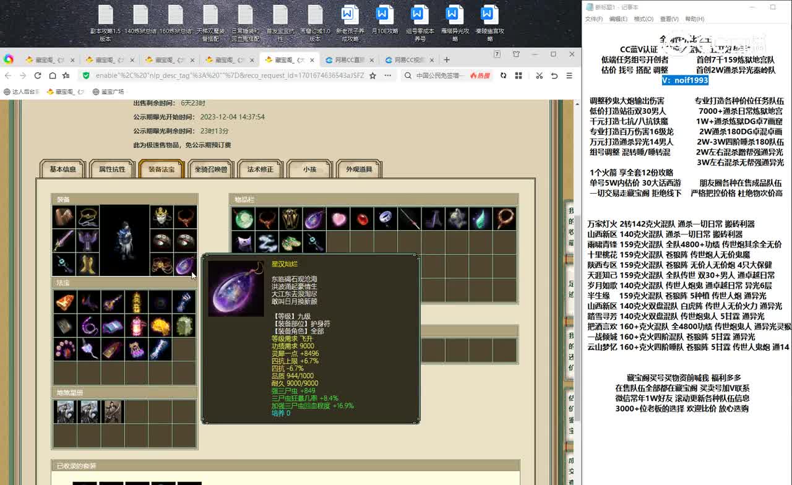Select the yellow flame treasure in 法宝
The width and height of the screenshot is (792, 485).
[160, 325]
